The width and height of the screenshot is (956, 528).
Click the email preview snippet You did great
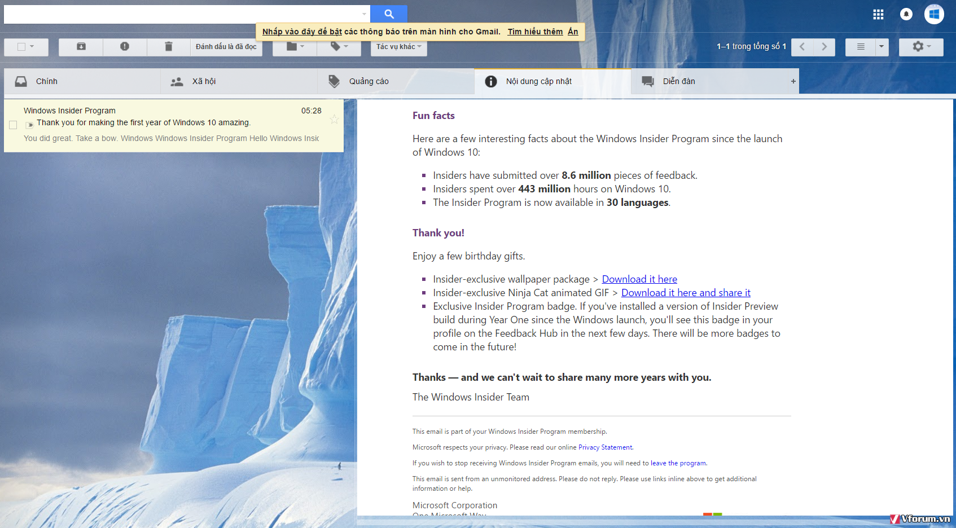pyautogui.click(x=171, y=138)
